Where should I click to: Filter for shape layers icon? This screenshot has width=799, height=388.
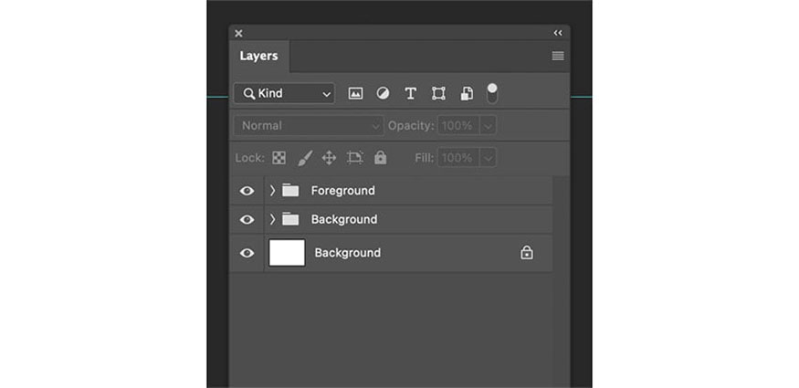pos(438,94)
